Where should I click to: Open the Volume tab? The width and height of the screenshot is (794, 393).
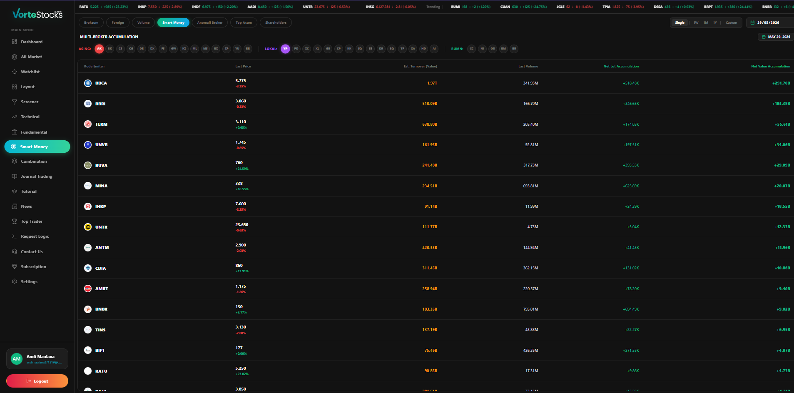(143, 22)
